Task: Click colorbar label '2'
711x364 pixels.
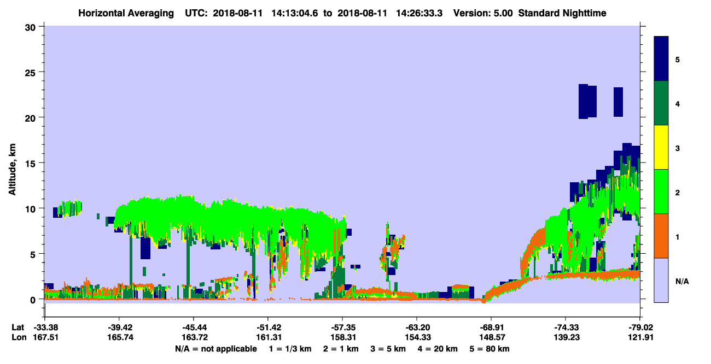Action: click(x=678, y=192)
